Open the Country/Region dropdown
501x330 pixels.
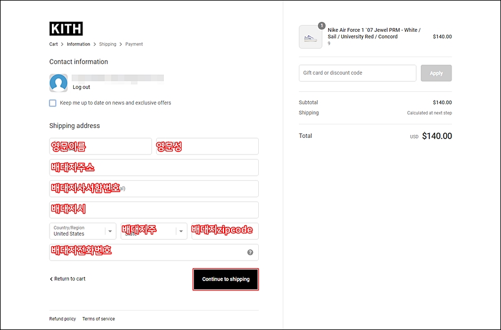pos(83,231)
